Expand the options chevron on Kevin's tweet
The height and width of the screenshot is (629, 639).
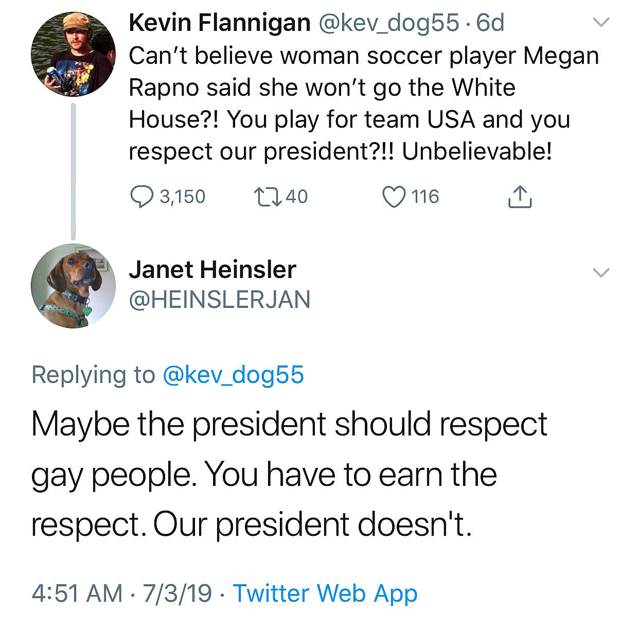point(601,22)
